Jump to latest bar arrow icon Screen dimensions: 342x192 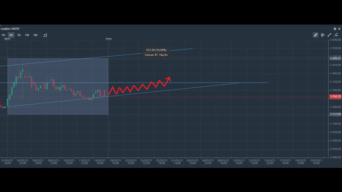click(45, 35)
